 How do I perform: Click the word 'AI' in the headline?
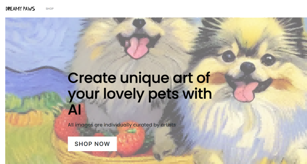(74, 110)
